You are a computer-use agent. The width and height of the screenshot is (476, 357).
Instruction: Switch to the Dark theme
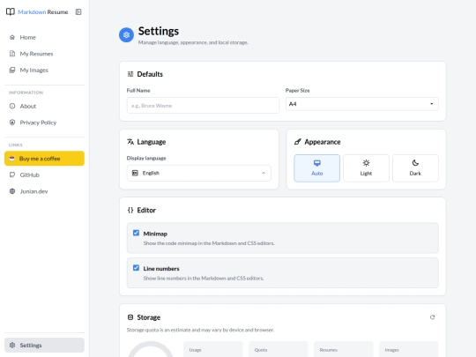[x=415, y=168]
